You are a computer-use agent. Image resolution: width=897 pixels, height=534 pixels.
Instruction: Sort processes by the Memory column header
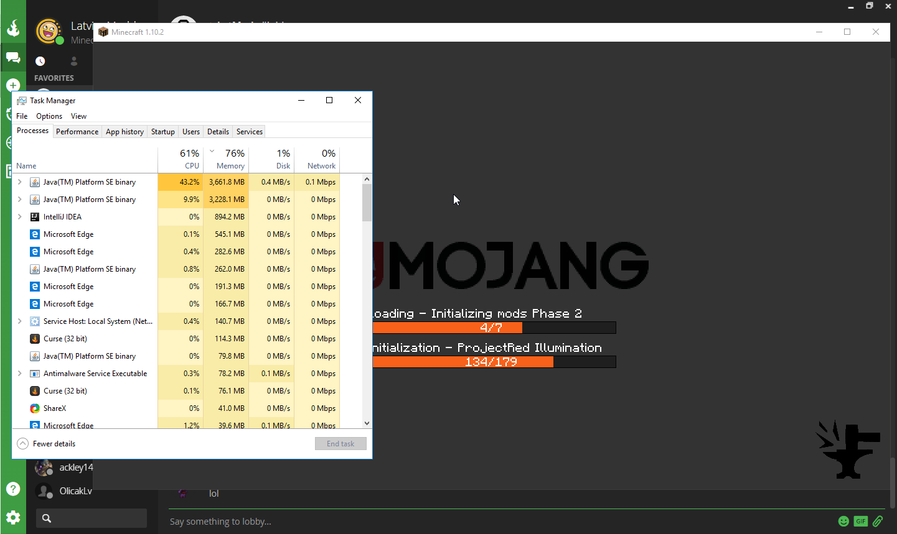coord(230,166)
